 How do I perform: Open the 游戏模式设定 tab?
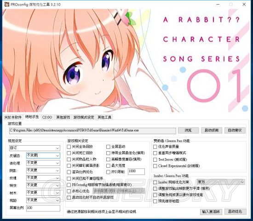84,117
